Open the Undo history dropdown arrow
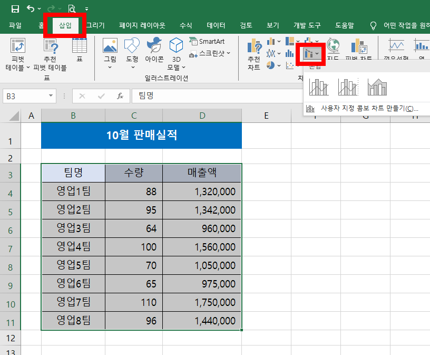Screen dimensions: 430x355 [x=39, y=9]
